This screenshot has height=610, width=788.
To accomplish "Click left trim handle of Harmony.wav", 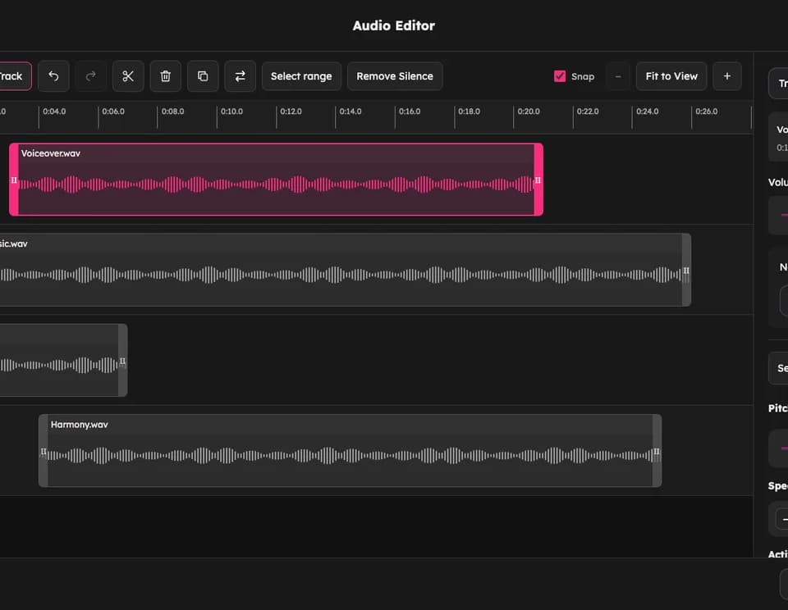I will 44,451.
